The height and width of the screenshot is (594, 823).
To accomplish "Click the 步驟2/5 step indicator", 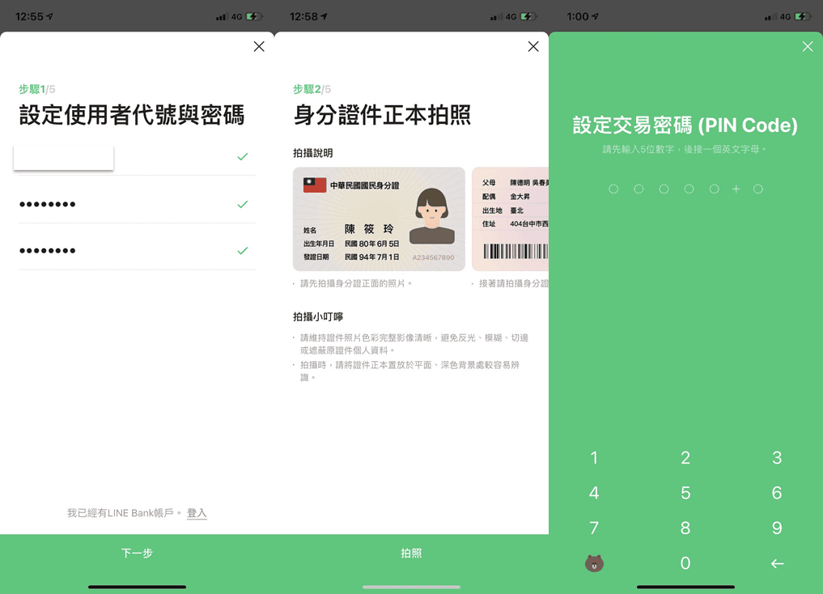I will pyautogui.click(x=312, y=89).
